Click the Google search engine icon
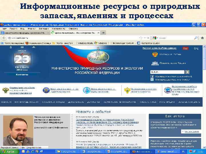The image size is (206, 154). coord(154,38)
